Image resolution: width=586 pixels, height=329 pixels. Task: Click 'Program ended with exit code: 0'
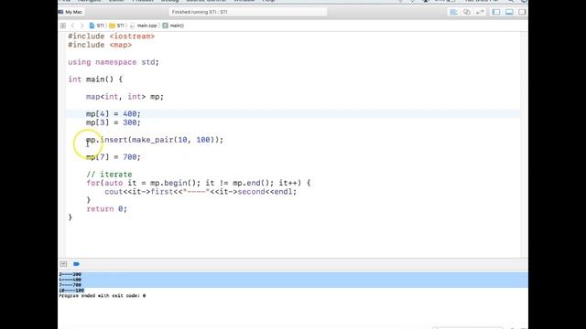(x=102, y=296)
